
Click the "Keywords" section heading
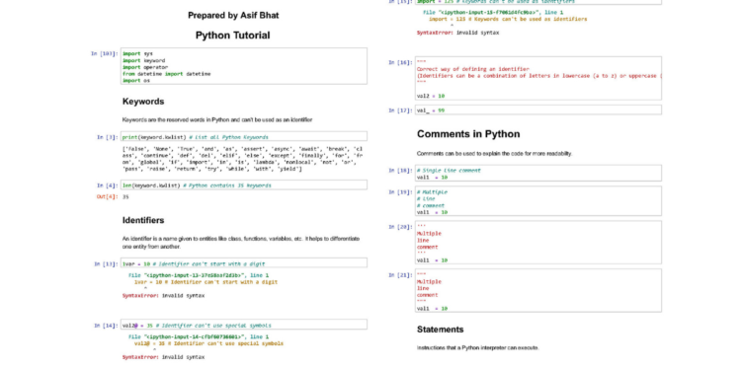[143, 102]
